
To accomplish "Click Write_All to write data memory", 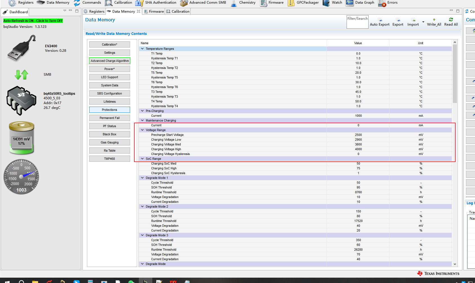I will 434,22.
